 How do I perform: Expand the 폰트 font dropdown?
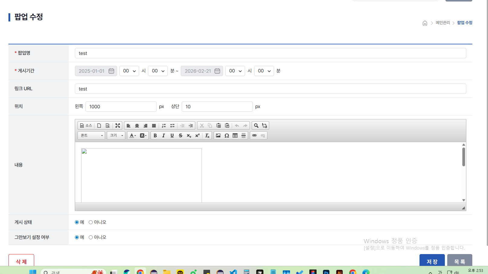coord(91,135)
